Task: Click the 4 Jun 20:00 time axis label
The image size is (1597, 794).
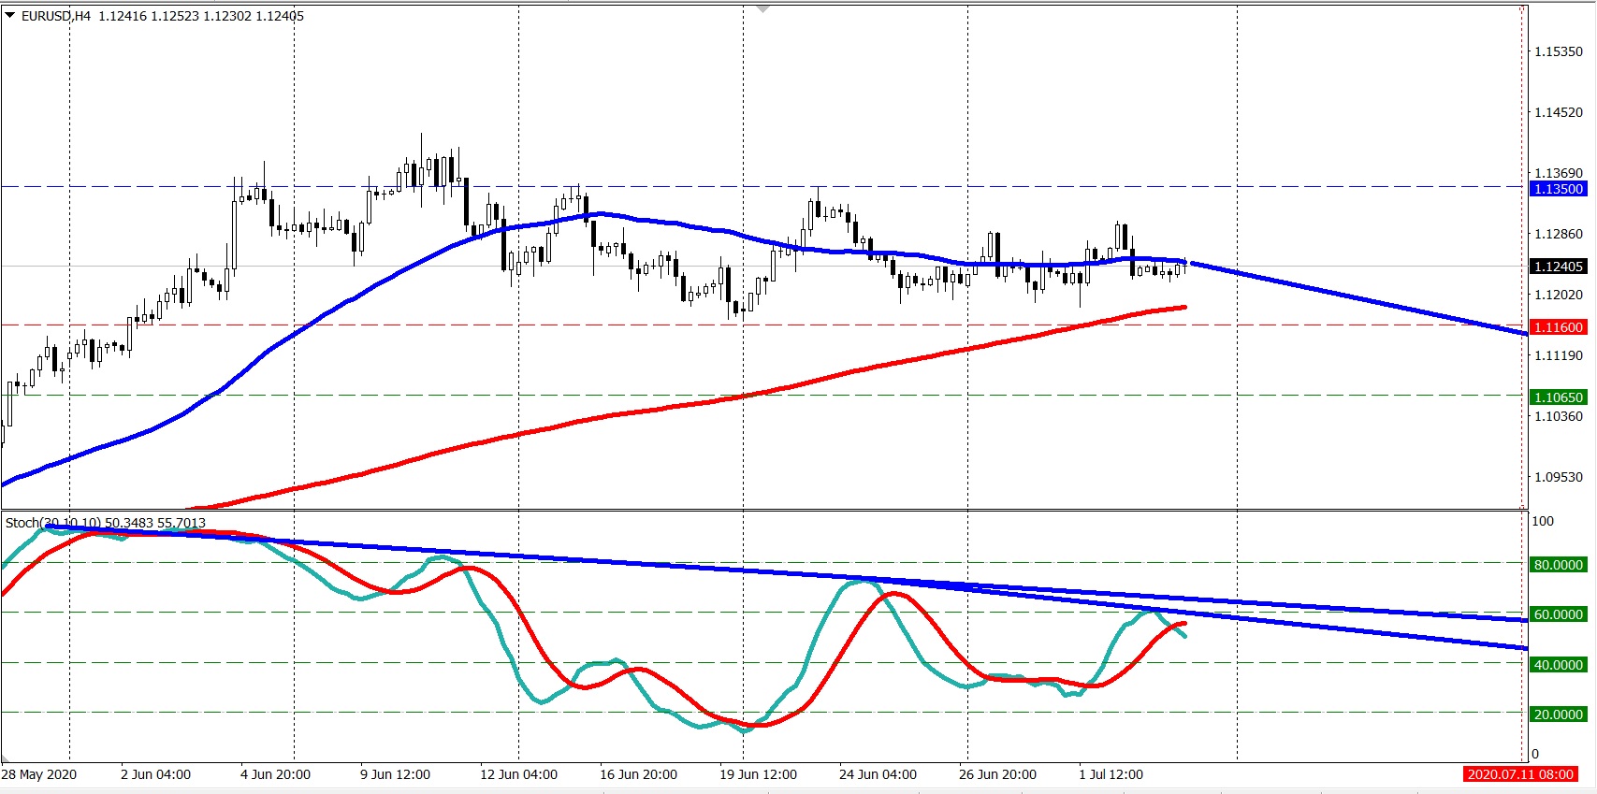Action: pyautogui.click(x=275, y=774)
